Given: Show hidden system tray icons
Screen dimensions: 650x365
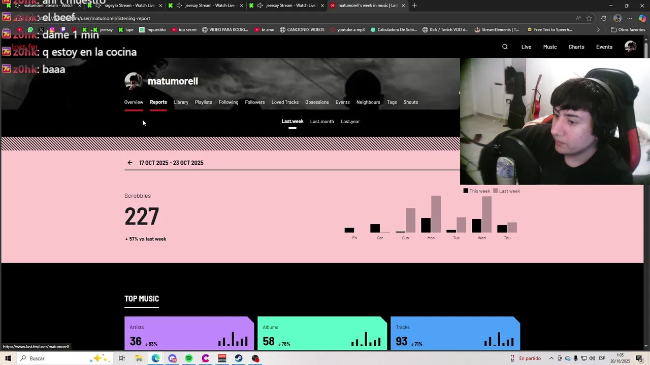Looking at the screenshot, I should (x=551, y=358).
